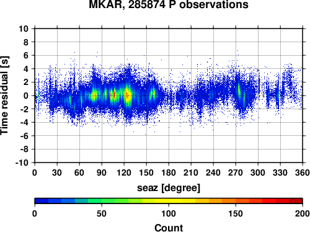The height and width of the screenshot is (232, 310).
Task: Click the x-axis label seaz [degree]
Action: tap(169, 188)
